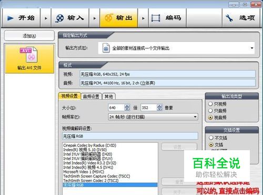Select Cinepak Codec by Radius (CVID)
The image size is (263, 195).
click(110, 145)
